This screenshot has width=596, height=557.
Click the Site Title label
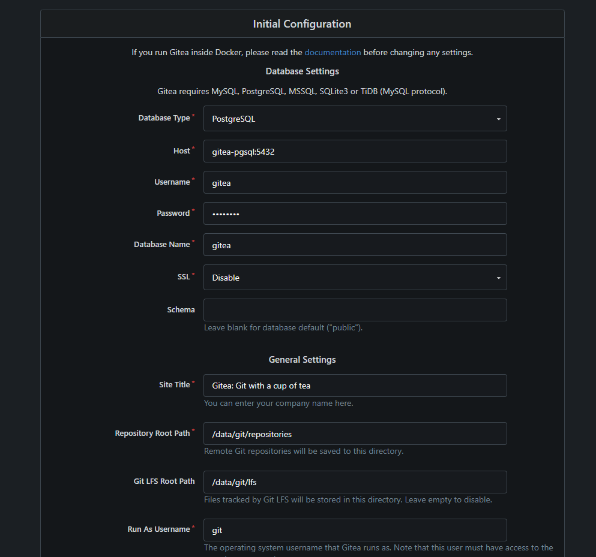click(175, 384)
